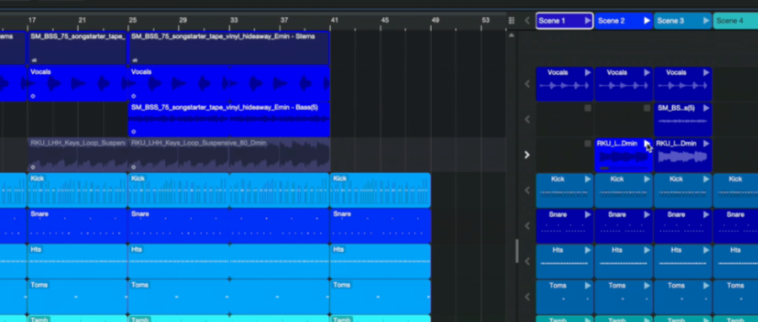Select the Stems clip starting at bar 17

tap(77, 48)
